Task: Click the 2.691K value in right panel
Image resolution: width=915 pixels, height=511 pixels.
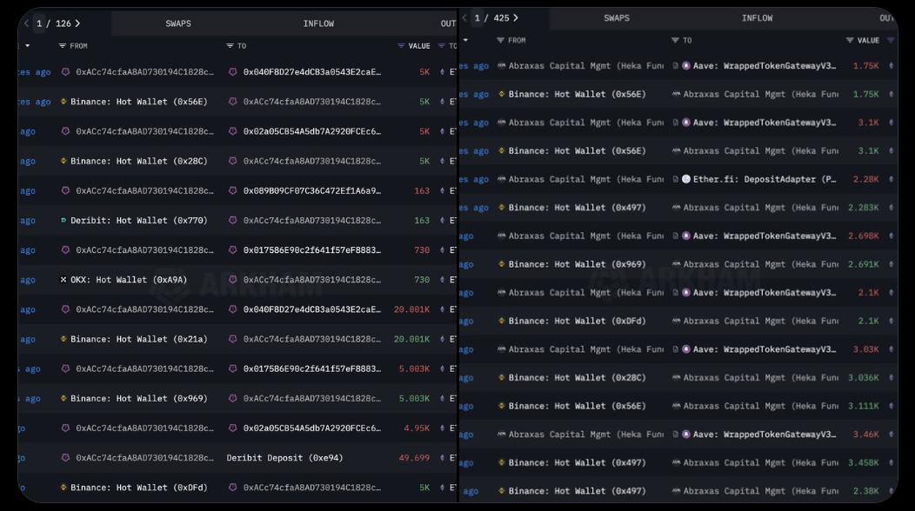Action: coord(864,264)
